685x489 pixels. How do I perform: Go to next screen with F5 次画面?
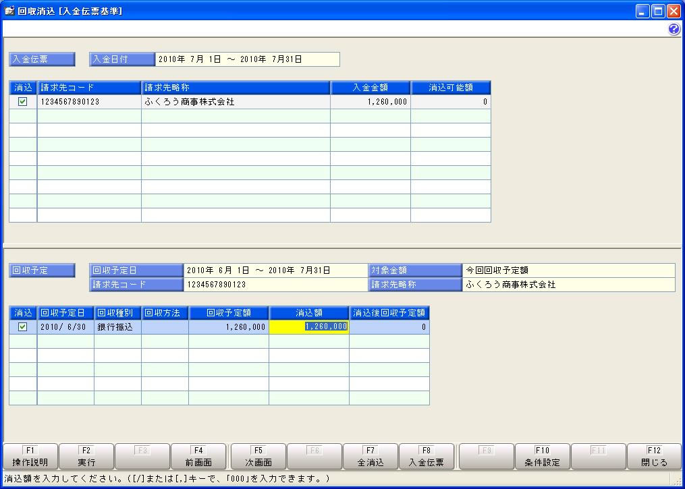tap(258, 457)
